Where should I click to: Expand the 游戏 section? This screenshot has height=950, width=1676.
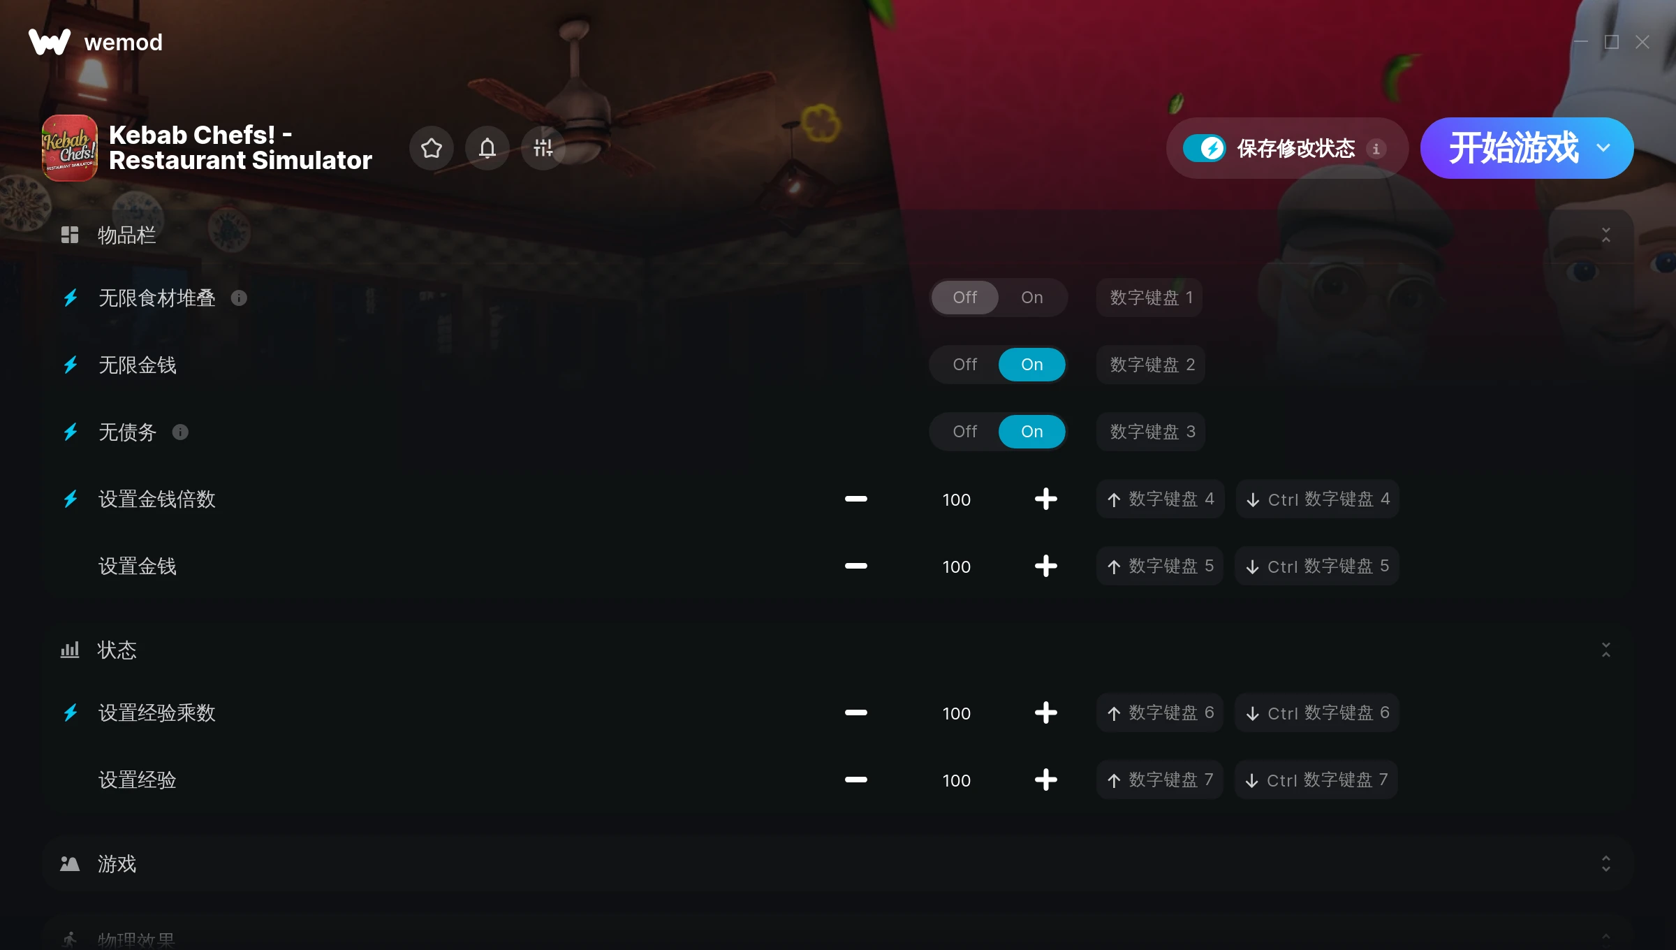point(1605,864)
